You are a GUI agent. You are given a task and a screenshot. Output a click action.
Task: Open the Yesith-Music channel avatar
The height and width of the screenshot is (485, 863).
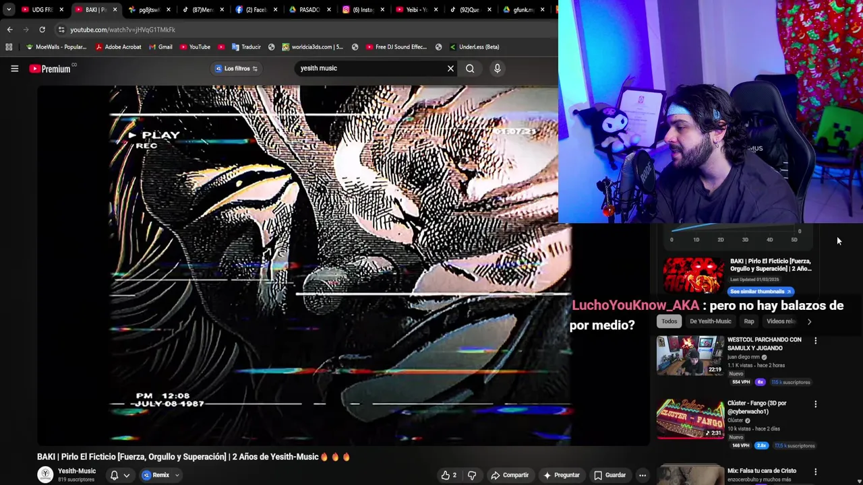pyautogui.click(x=45, y=475)
